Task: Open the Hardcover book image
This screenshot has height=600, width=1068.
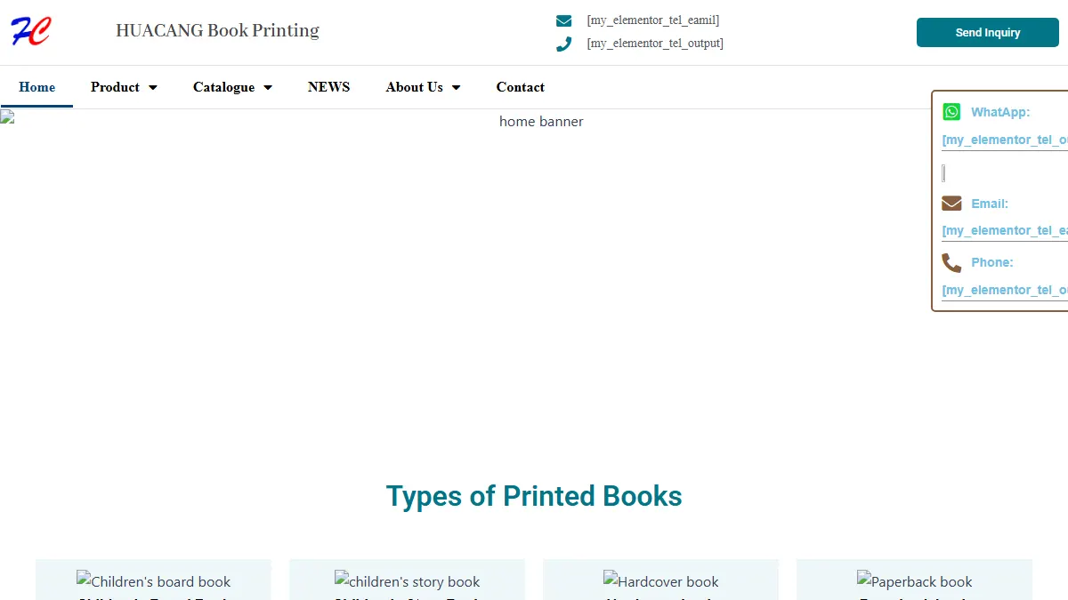Action: click(x=660, y=581)
